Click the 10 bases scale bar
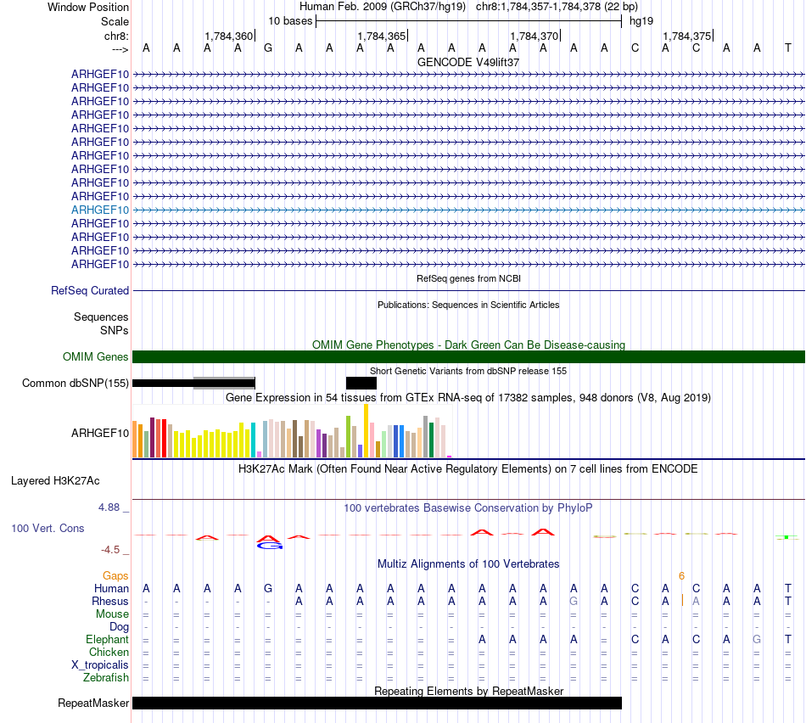This screenshot has height=723, width=806. (469, 21)
